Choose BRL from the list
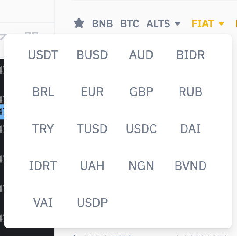 coord(43,92)
